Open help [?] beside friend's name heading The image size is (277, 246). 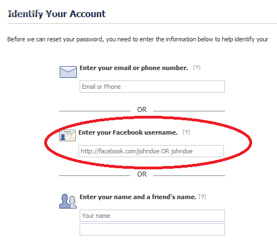202,197
